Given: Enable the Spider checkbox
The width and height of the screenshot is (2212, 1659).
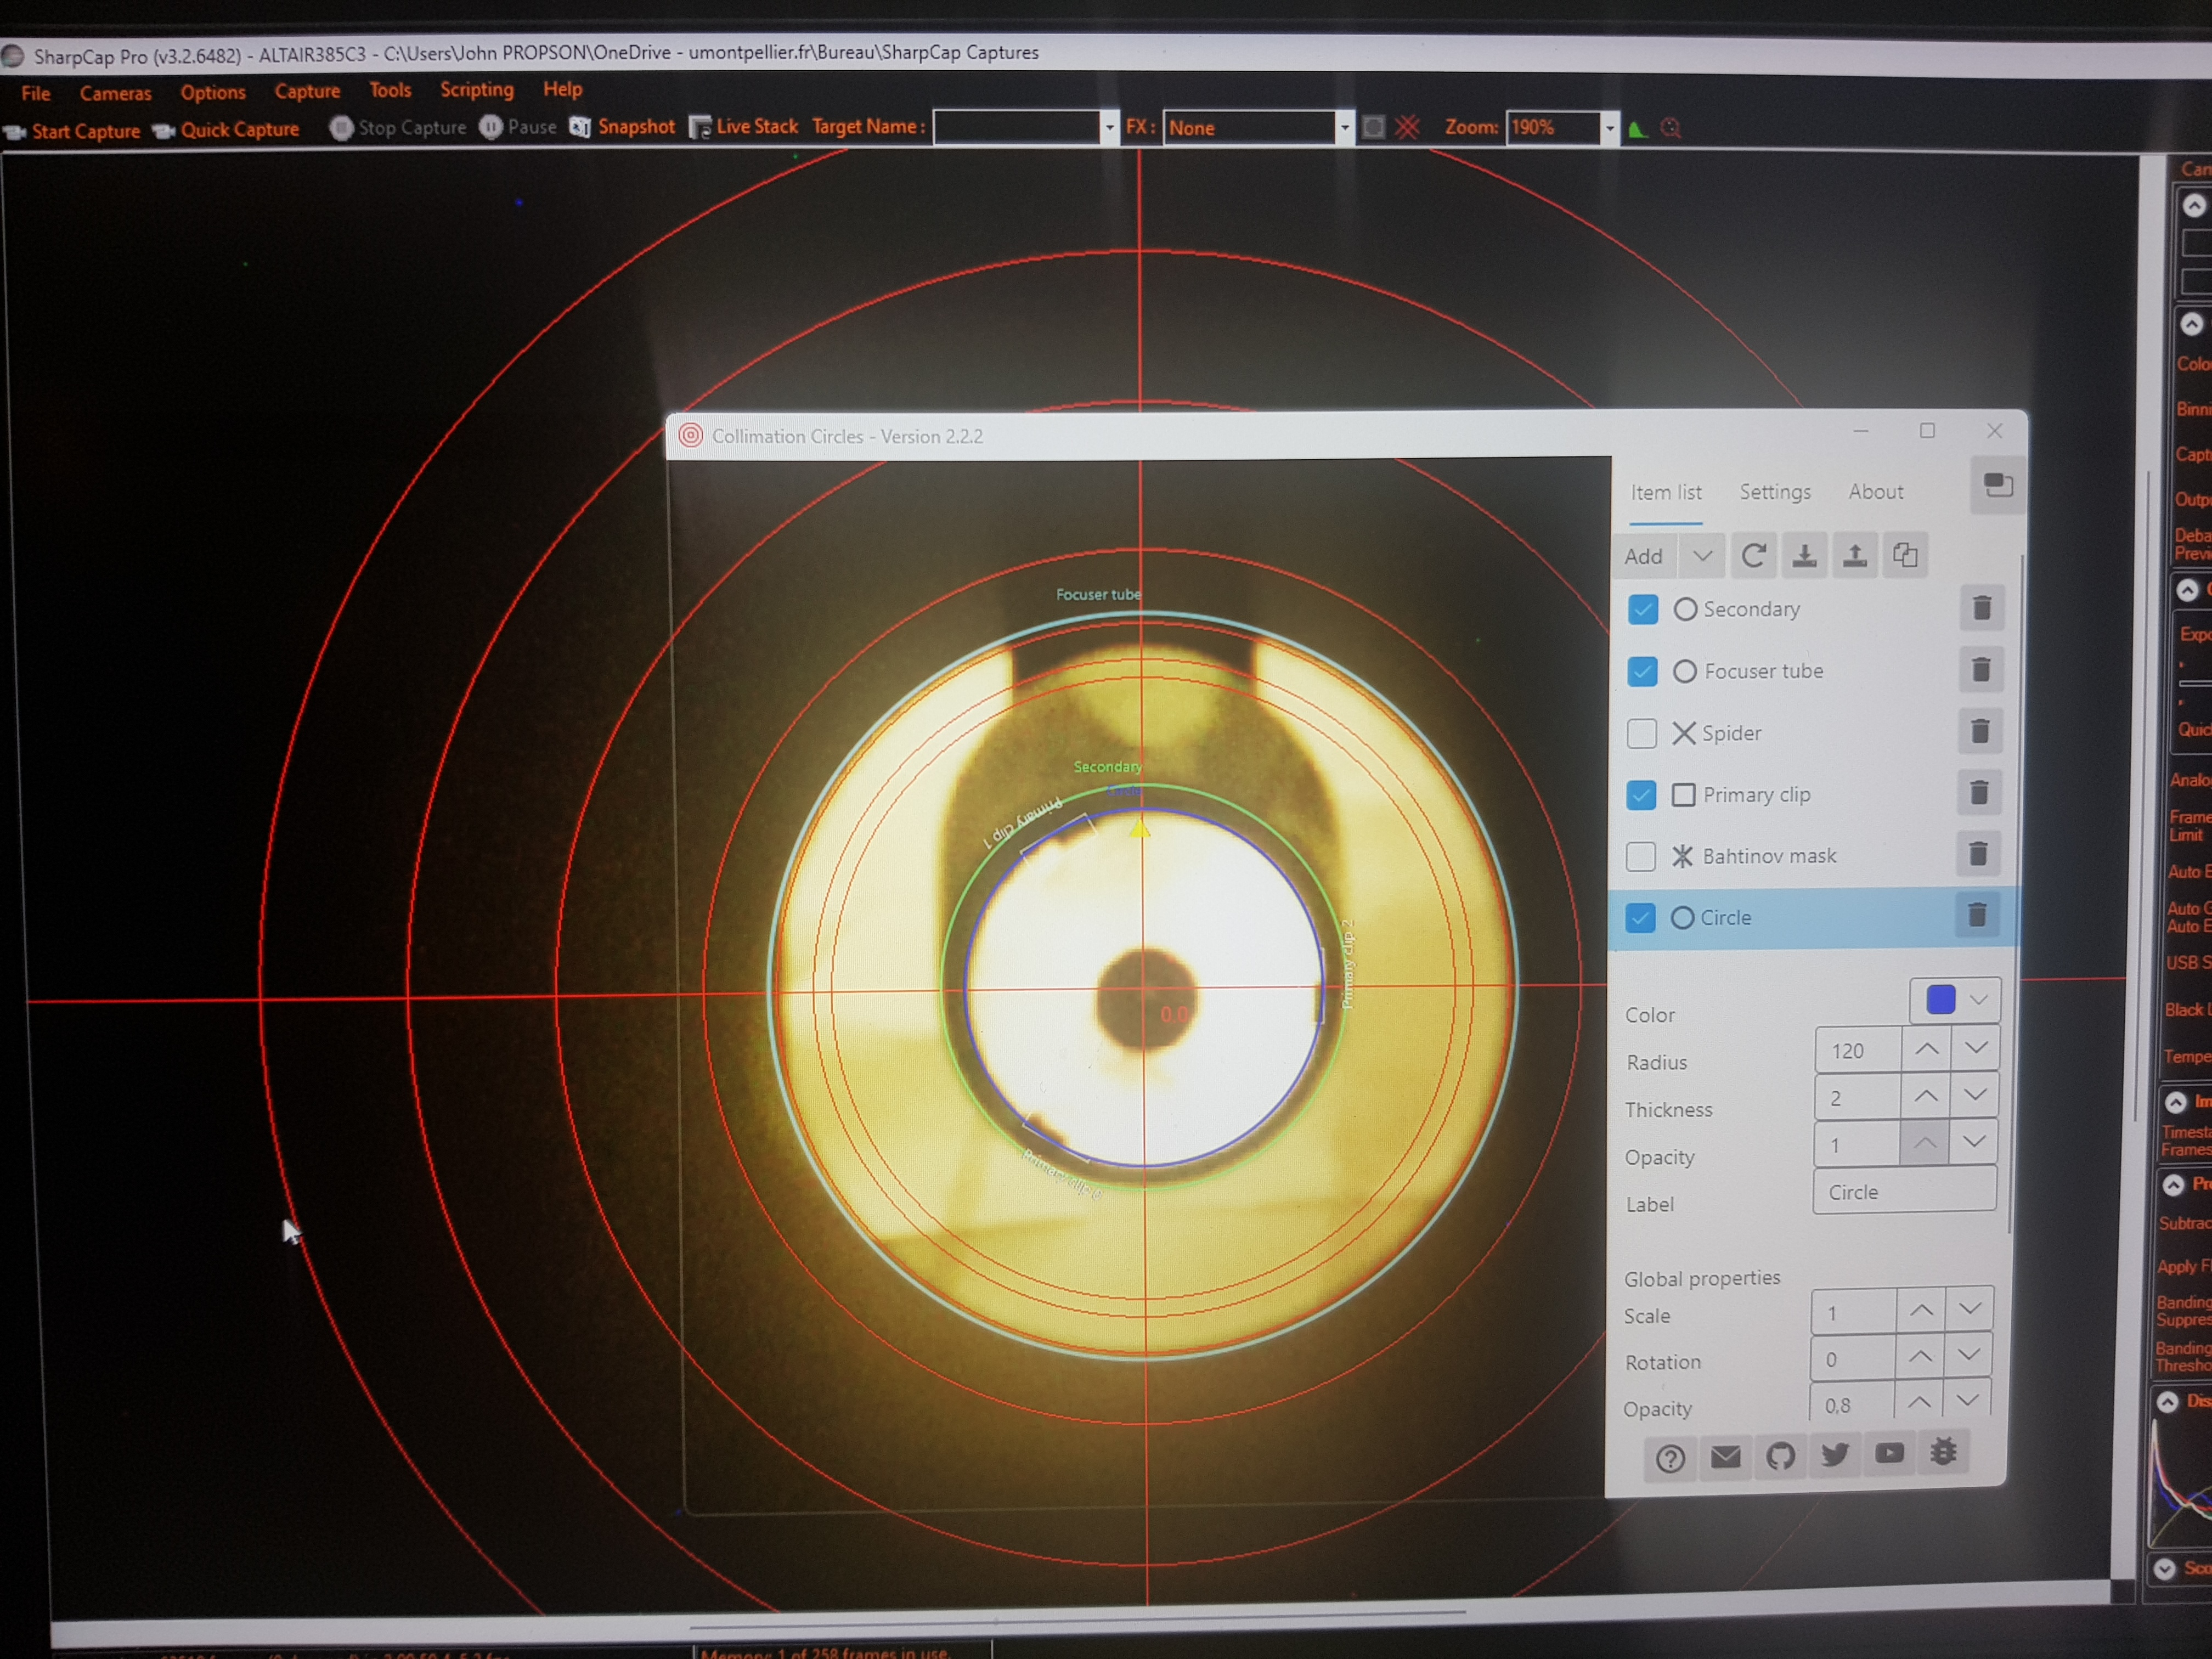Looking at the screenshot, I should coord(1642,733).
